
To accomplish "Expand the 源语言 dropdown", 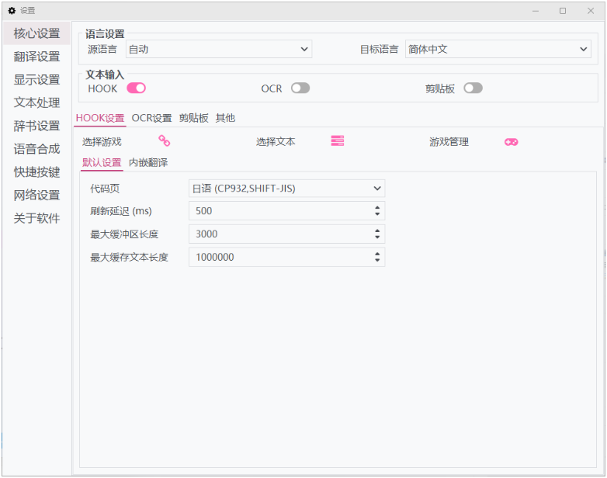I will tap(217, 50).
